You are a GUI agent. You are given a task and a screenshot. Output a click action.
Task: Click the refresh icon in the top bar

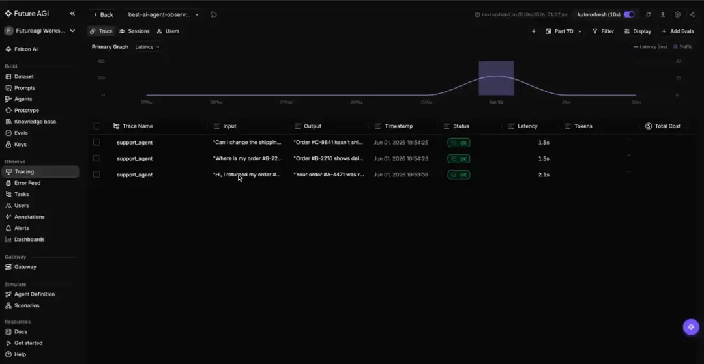pos(649,14)
